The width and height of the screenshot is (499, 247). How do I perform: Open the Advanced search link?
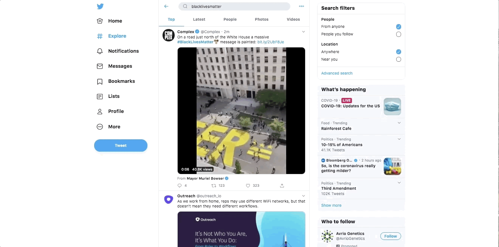point(336,73)
